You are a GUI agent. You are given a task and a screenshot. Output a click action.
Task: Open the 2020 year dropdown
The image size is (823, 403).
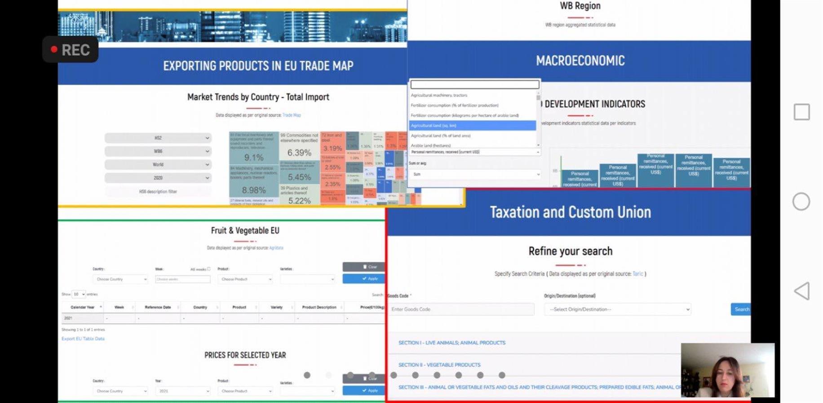pos(158,178)
